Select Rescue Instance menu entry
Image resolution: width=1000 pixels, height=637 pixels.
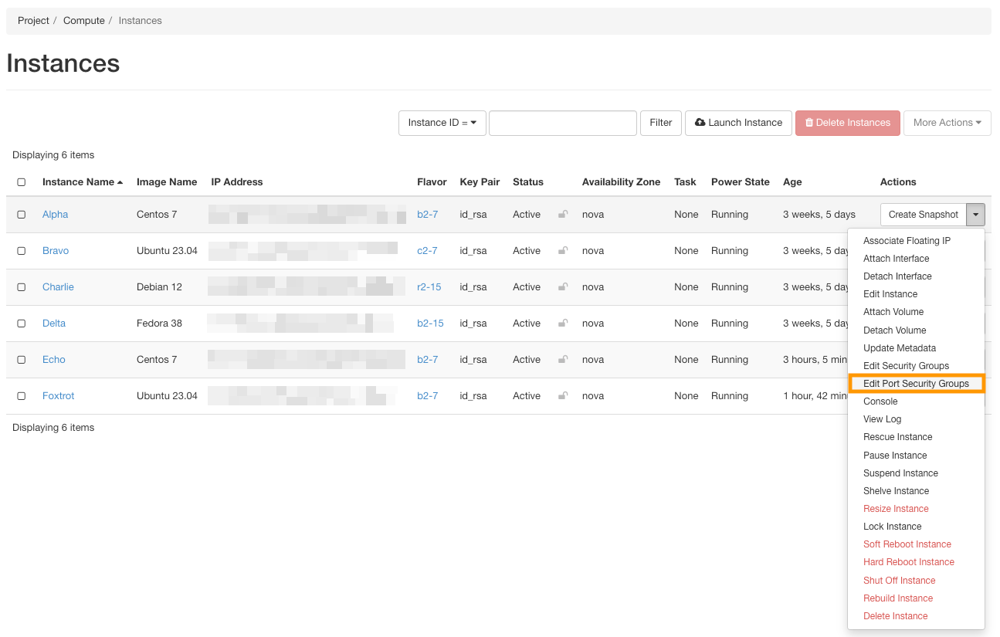(897, 437)
